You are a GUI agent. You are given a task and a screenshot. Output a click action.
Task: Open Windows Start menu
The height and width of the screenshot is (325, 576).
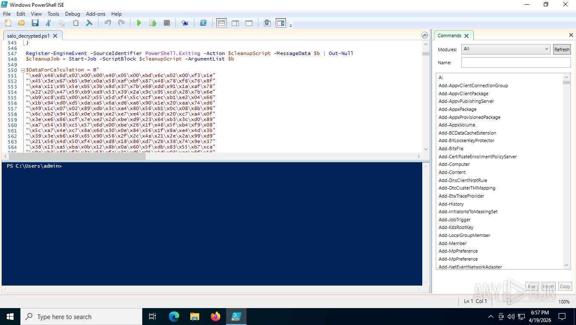pos(10,317)
